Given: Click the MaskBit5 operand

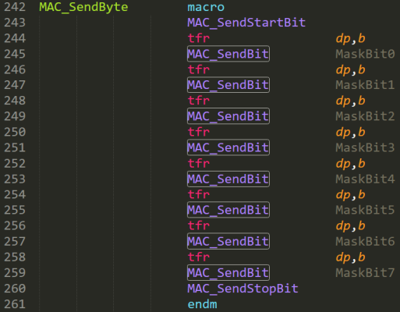Looking at the screenshot, I should point(365,210).
